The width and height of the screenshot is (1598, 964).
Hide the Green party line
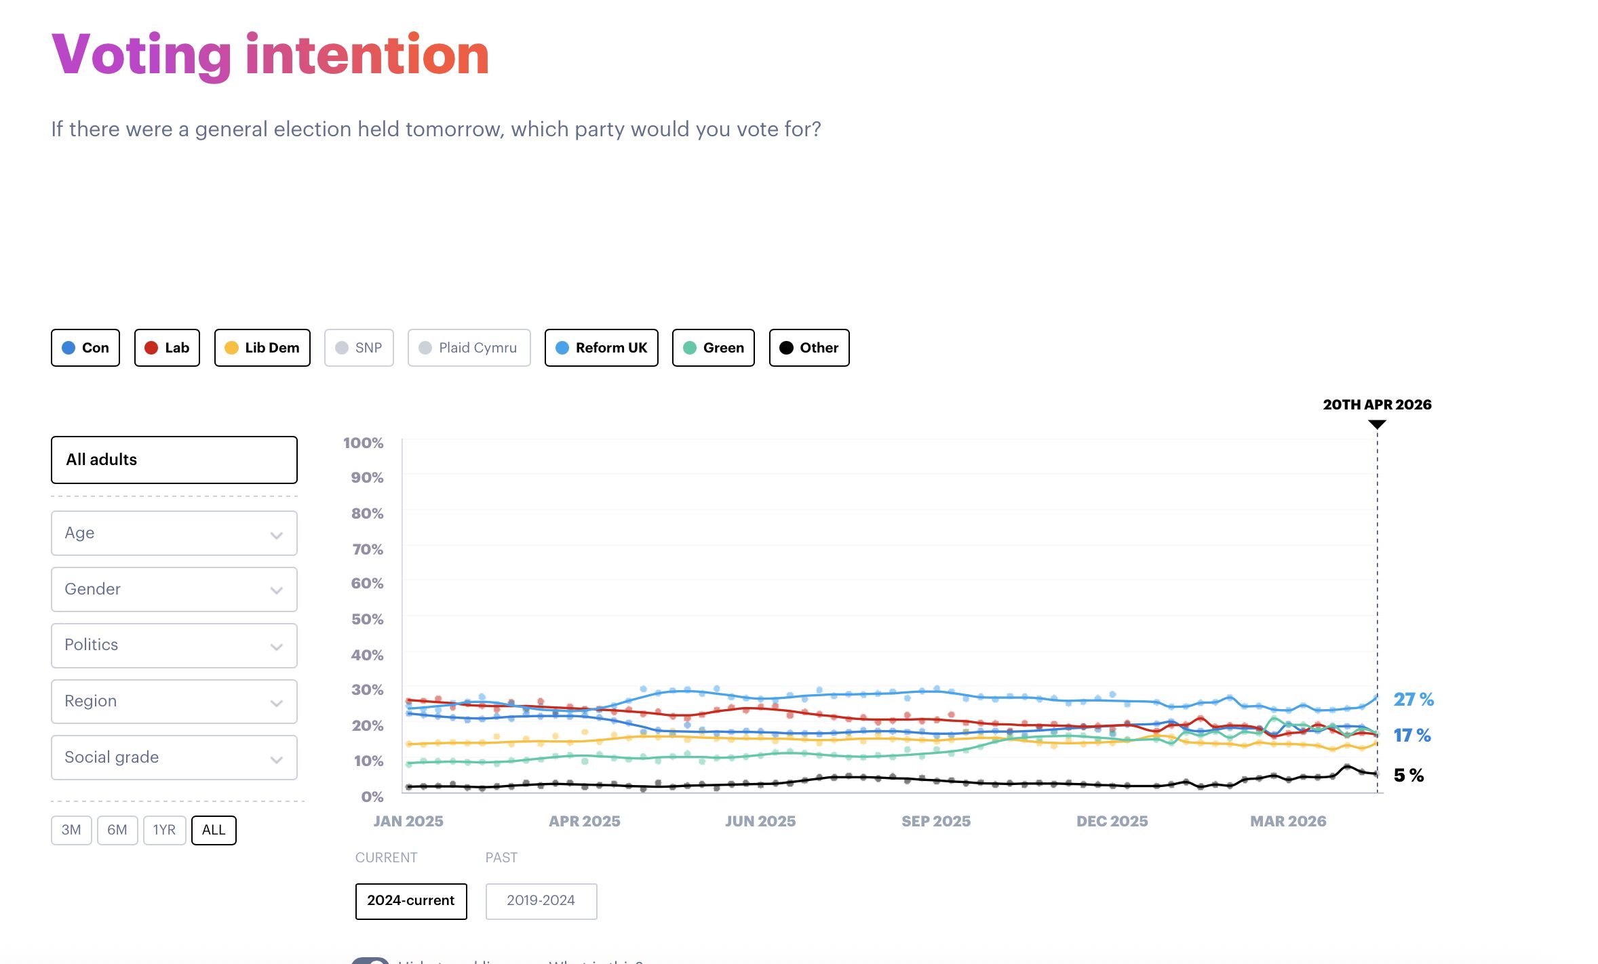point(713,348)
